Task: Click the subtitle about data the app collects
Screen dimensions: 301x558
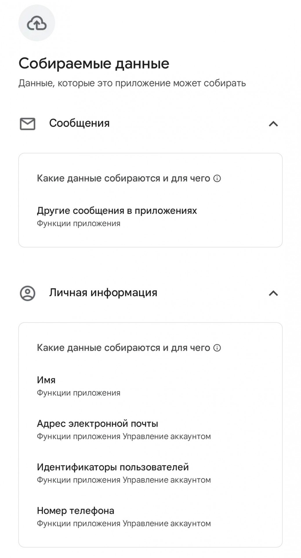Action: (x=132, y=83)
